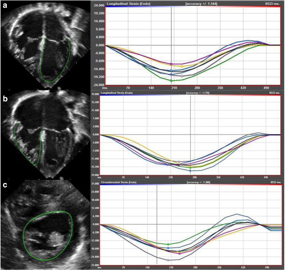This screenshot has height=270, width=285.
Task: Click the green peak marker in circumferential chart
Action: coord(168,244)
